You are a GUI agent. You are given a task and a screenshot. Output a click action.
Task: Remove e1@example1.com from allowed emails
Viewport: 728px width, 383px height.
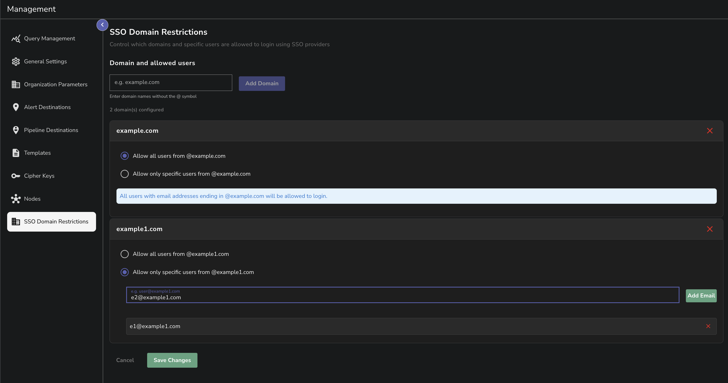(x=708, y=326)
